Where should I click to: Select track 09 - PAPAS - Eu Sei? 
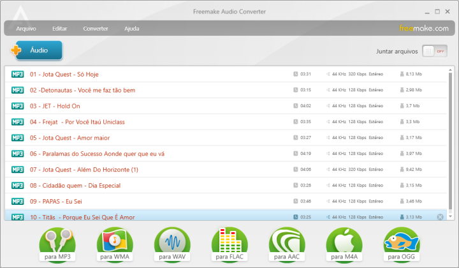[x=226, y=201]
